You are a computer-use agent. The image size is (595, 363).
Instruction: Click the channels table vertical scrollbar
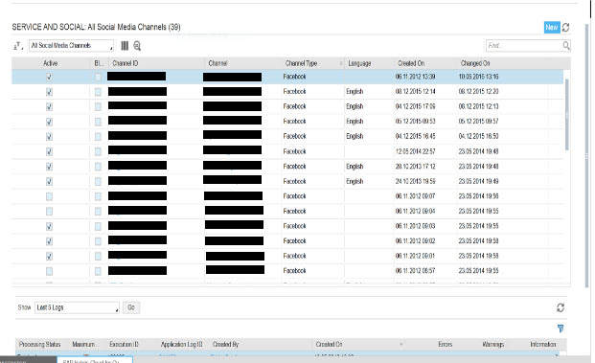coord(567,115)
